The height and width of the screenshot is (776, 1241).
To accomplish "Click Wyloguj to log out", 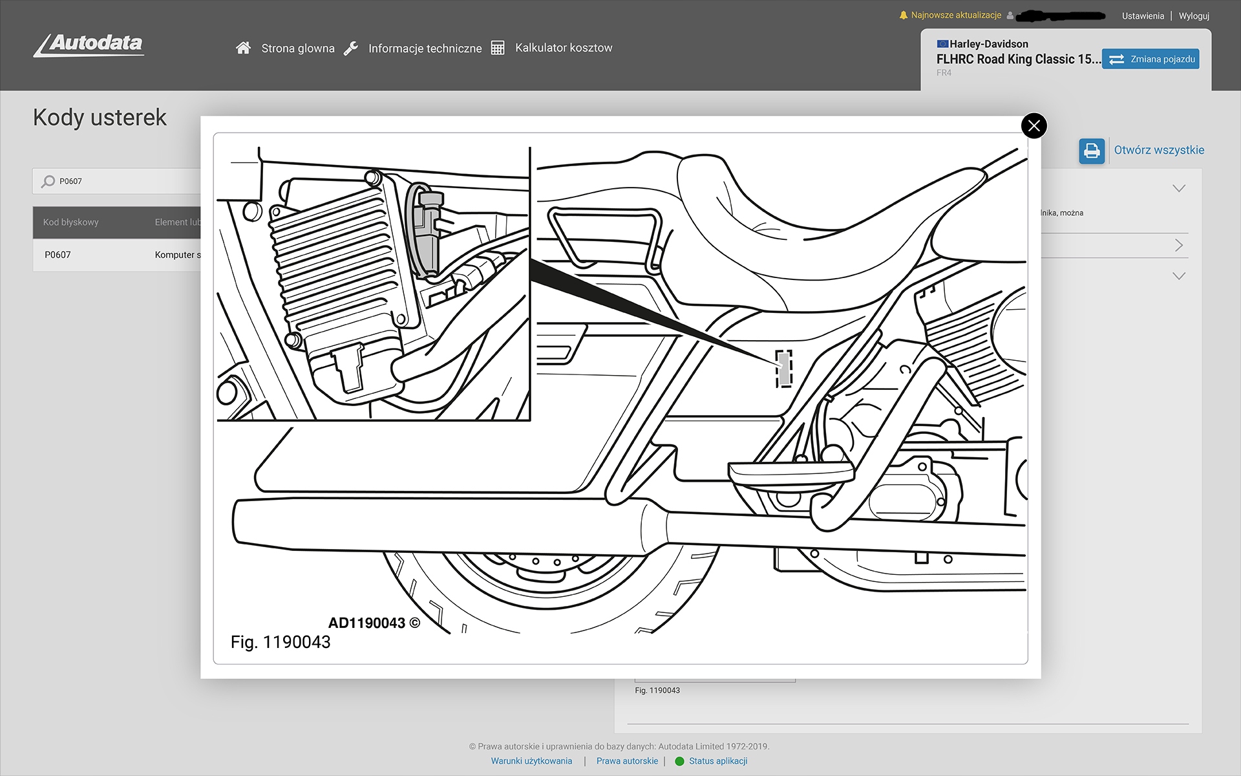I will (x=1193, y=16).
